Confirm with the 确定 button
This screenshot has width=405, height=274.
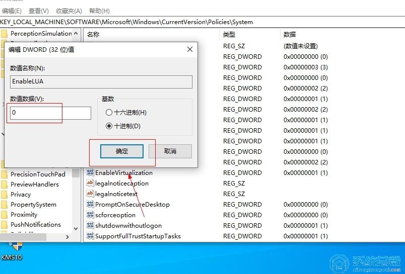(122, 151)
